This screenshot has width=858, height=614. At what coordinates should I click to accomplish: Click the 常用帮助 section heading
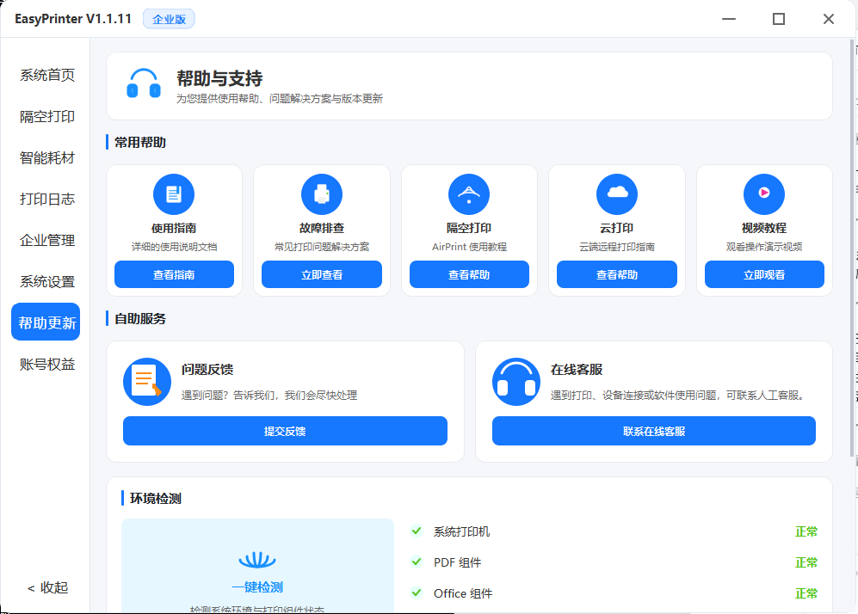(x=140, y=143)
